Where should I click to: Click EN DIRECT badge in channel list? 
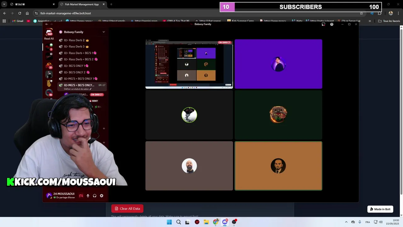coord(97,95)
